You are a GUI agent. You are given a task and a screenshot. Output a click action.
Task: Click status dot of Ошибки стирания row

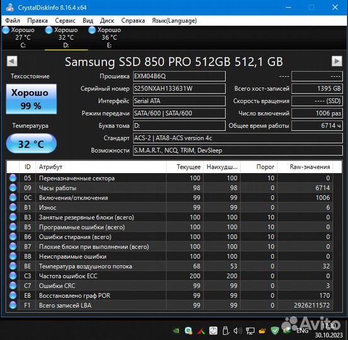pyautogui.click(x=13, y=237)
